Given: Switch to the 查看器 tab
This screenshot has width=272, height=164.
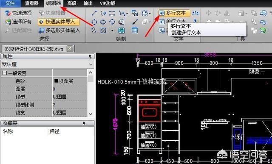Looking at the screenshot, I should (31, 3).
